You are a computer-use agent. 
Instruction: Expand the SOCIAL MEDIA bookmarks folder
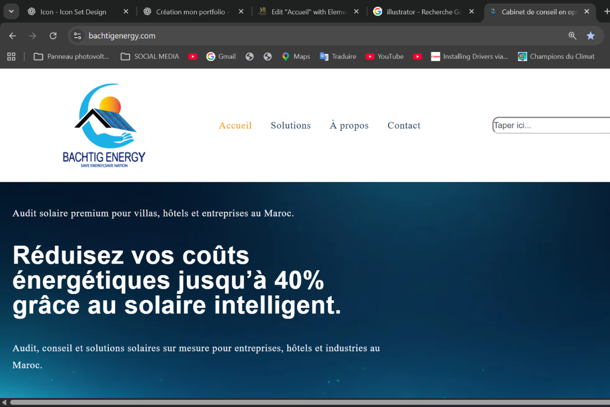pyautogui.click(x=150, y=56)
